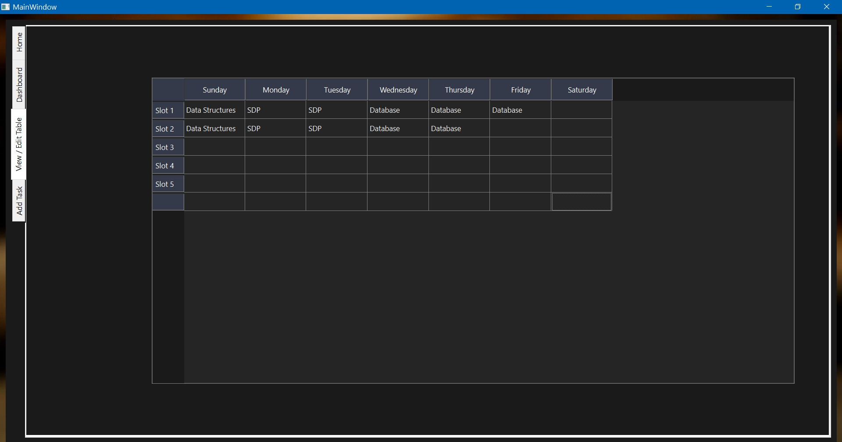Select the Slot 3 row header
Image resolution: width=842 pixels, height=442 pixels.
pos(168,147)
